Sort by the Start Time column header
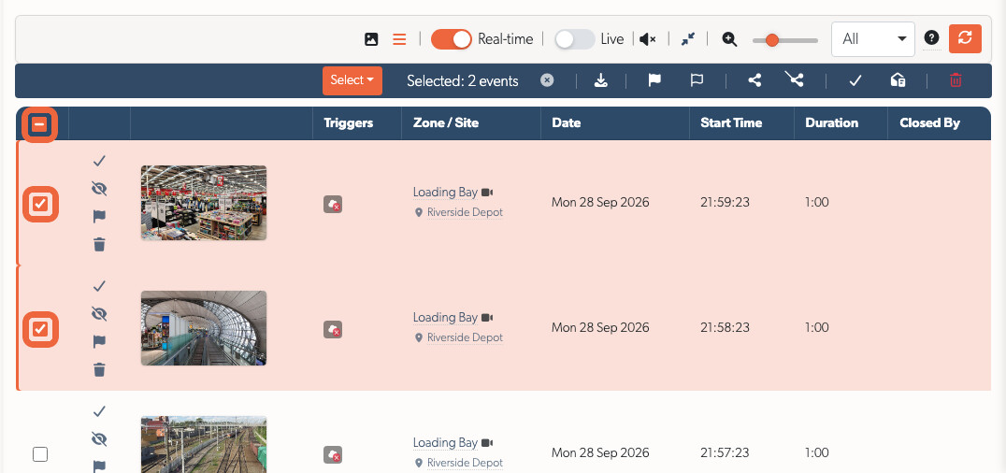 731,123
